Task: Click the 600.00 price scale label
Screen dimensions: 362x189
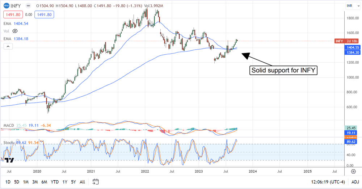Action: (x=353, y=107)
